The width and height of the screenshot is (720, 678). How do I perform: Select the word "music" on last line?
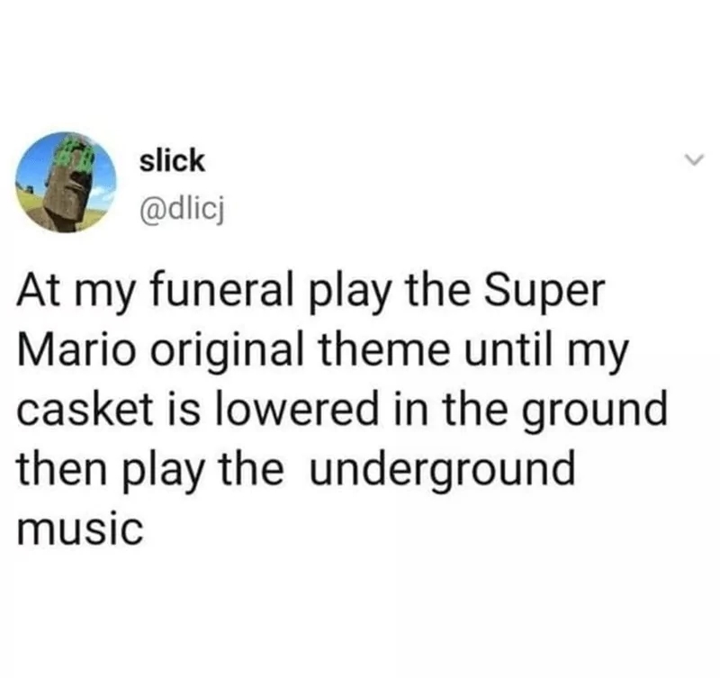[x=80, y=529]
